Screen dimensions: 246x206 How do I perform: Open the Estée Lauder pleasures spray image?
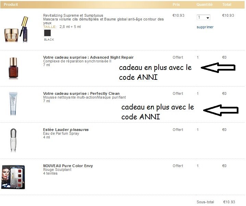(x=13, y=140)
